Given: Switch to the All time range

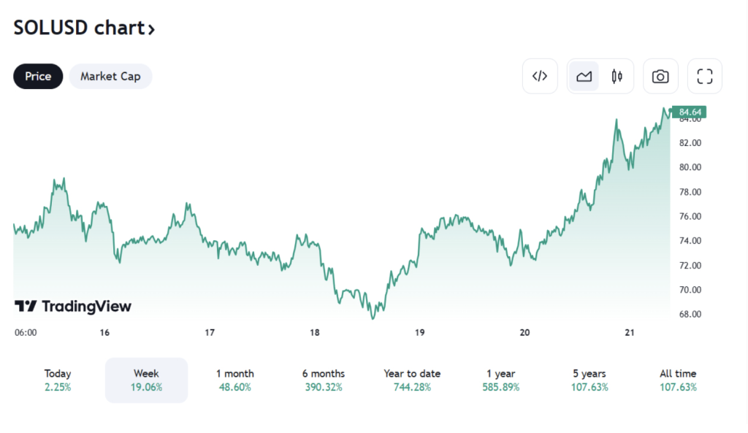Looking at the screenshot, I should click(677, 380).
